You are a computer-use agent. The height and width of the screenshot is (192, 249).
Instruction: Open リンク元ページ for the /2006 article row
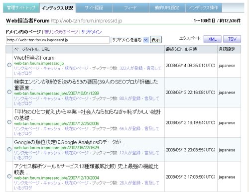point(27,129)
